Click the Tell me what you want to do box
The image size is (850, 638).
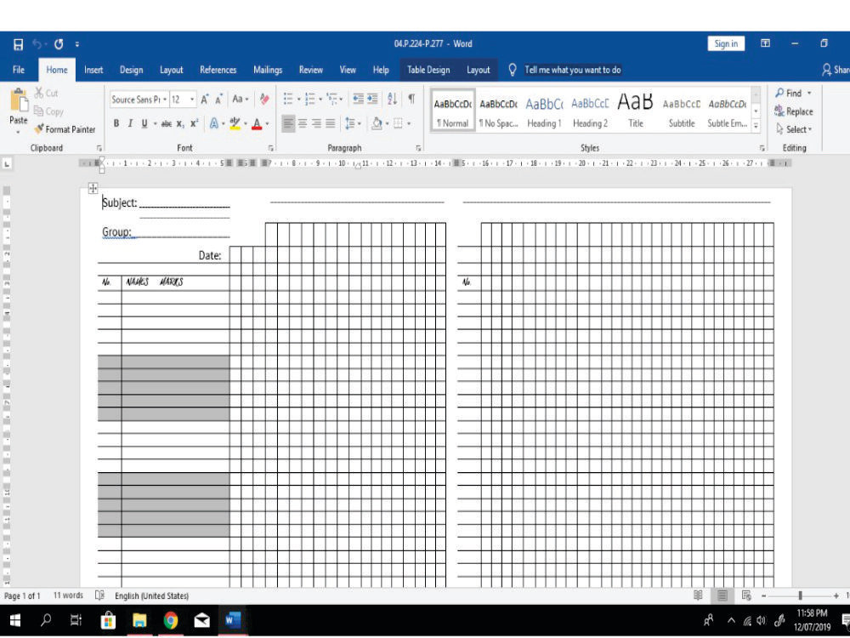tap(572, 70)
